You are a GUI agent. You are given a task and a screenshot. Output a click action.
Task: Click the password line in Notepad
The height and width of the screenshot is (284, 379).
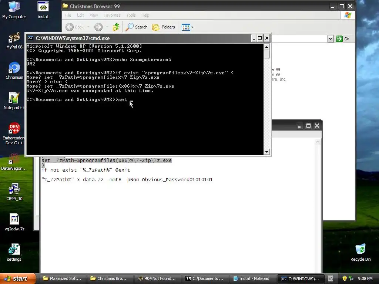coord(127,180)
